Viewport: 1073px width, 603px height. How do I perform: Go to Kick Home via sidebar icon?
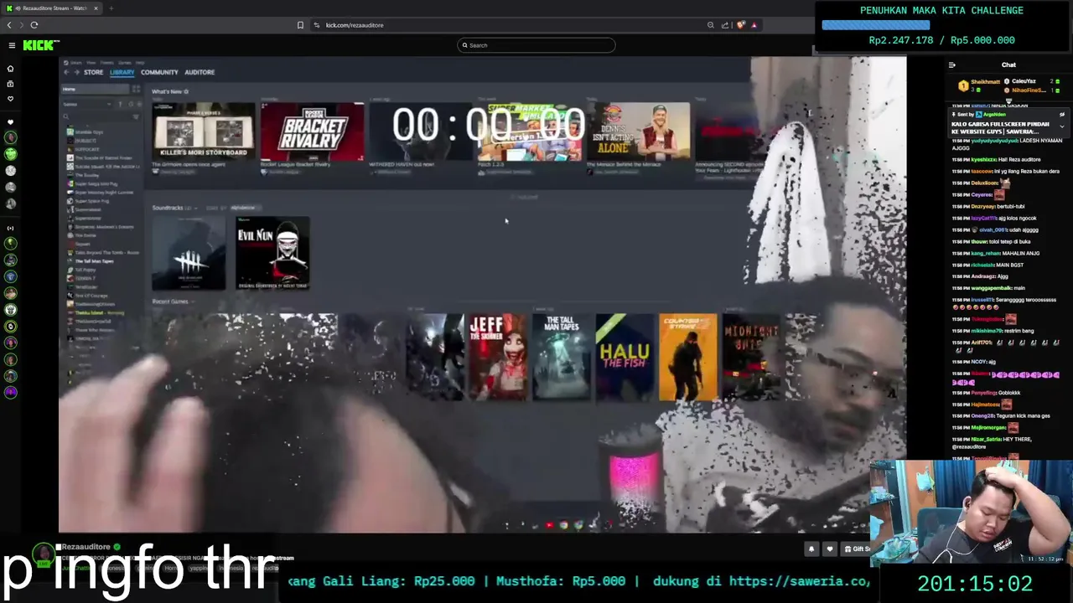(x=10, y=69)
